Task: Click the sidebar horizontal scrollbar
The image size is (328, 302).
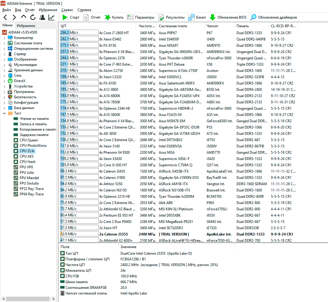Action: point(28,299)
